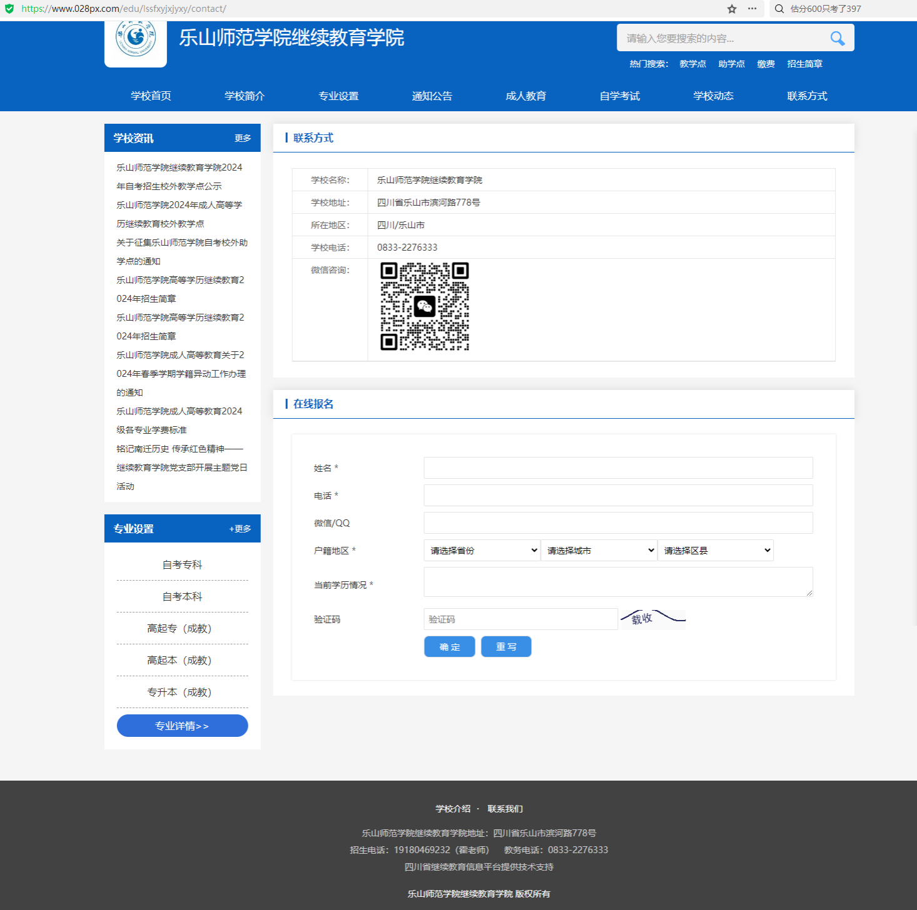The height and width of the screenshot is (910, 917).
Task: Click the school logo emblem
Action: click(136, 39)
